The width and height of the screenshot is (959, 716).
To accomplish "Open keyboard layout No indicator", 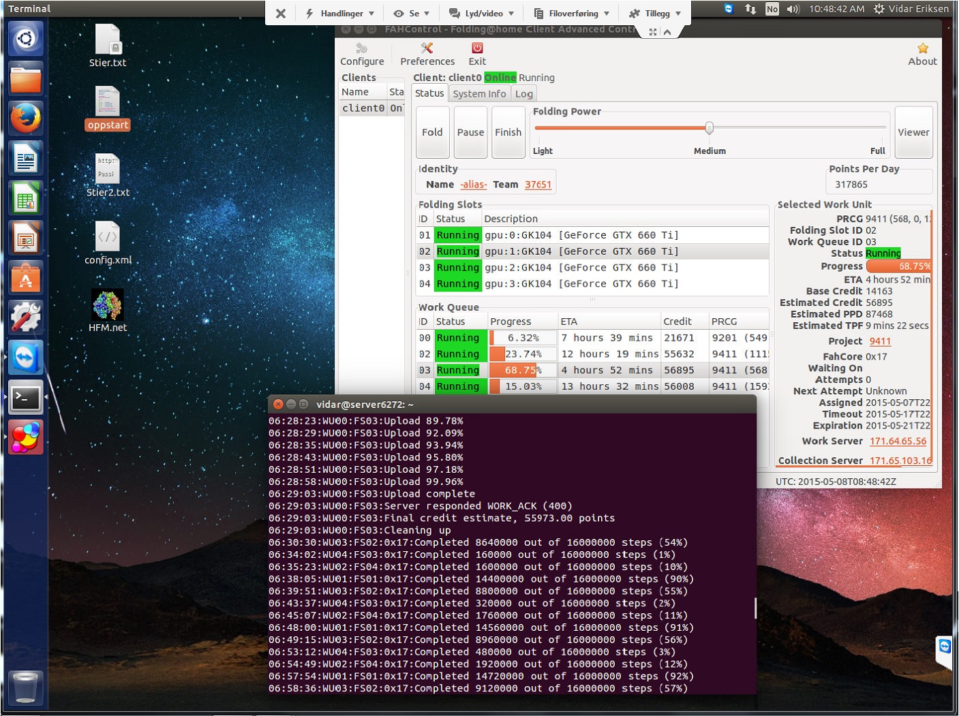I will [x=772, y=9].
